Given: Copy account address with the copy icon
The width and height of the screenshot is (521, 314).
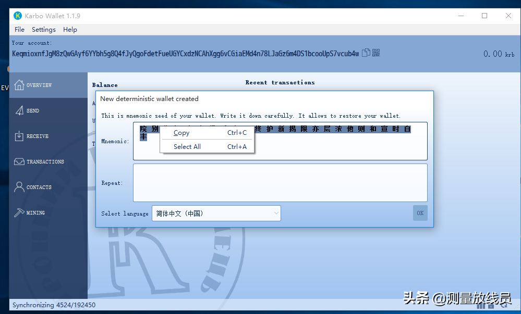Looking at the screenshot, I should point(366,53).
